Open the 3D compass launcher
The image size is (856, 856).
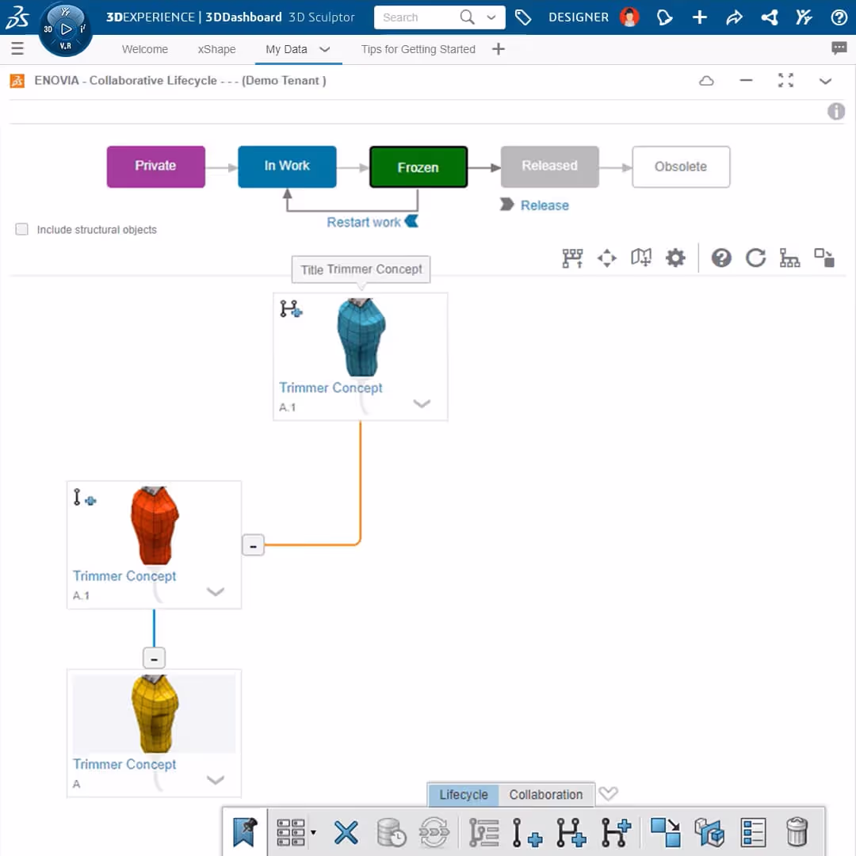click(x=66, y=29)
